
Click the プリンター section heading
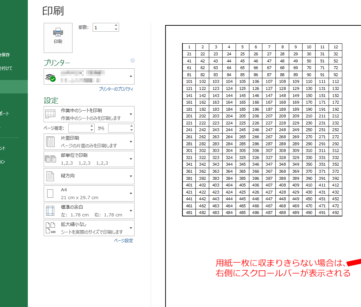pos(57,62)
